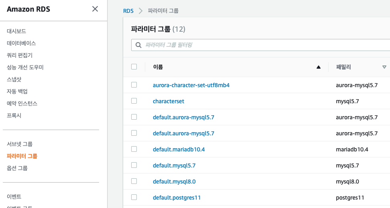Click the breadcrumb chevron separator after RDS
Image resolution: width=390 pixels, height=208 pixels.
click(140, 11)
